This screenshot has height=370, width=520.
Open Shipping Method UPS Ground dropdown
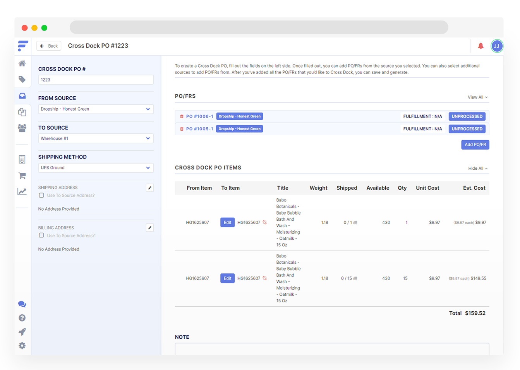coord(96,168)
